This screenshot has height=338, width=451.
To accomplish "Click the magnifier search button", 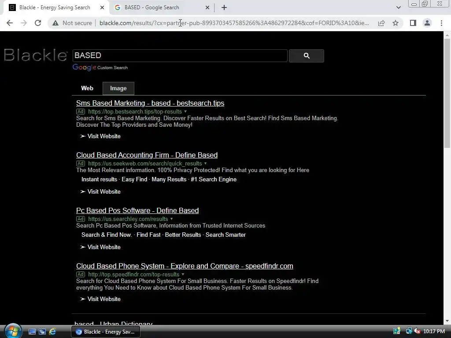I will [x=307, y=56].
